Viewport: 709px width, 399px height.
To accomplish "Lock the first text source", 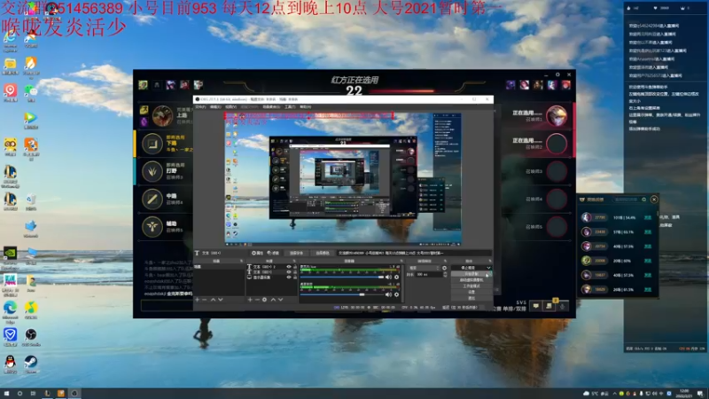I will (295, 267).
